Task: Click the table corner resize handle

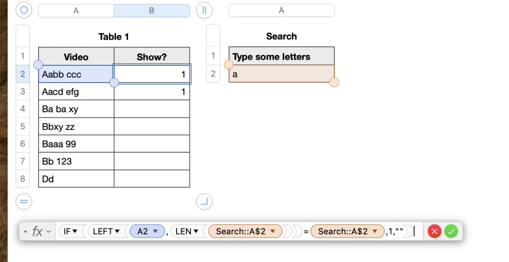Action: [x=204, y=202]
